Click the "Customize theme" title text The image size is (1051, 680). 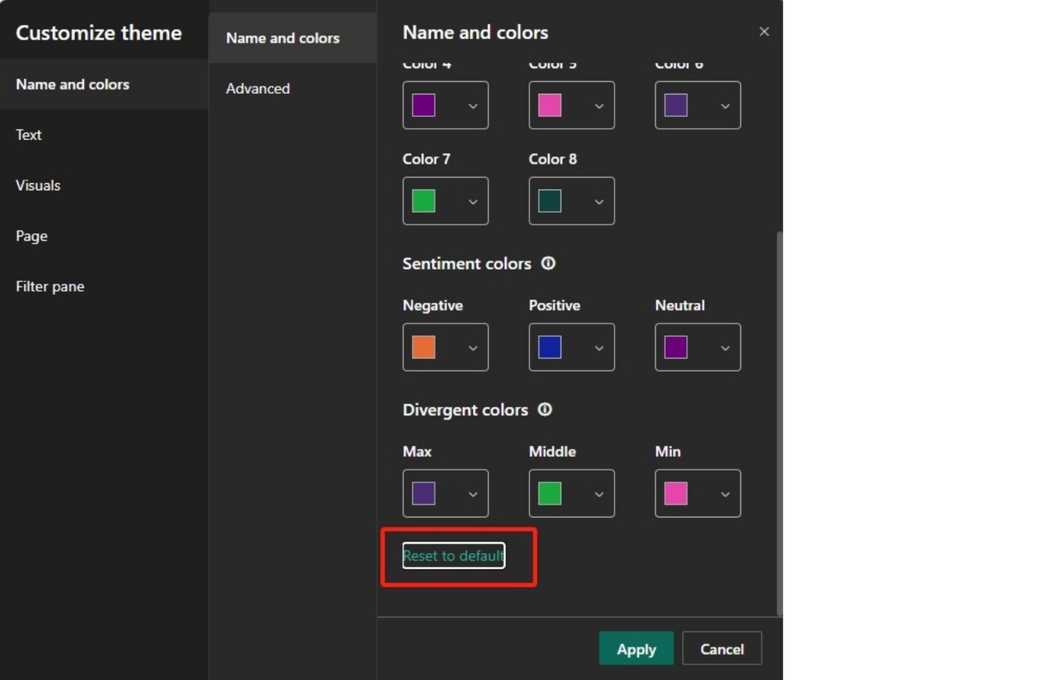(x=99, y=33)
